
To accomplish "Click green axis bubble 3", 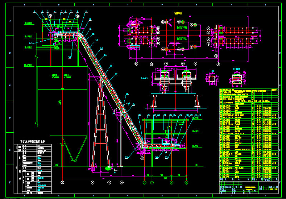I will 172,183.
